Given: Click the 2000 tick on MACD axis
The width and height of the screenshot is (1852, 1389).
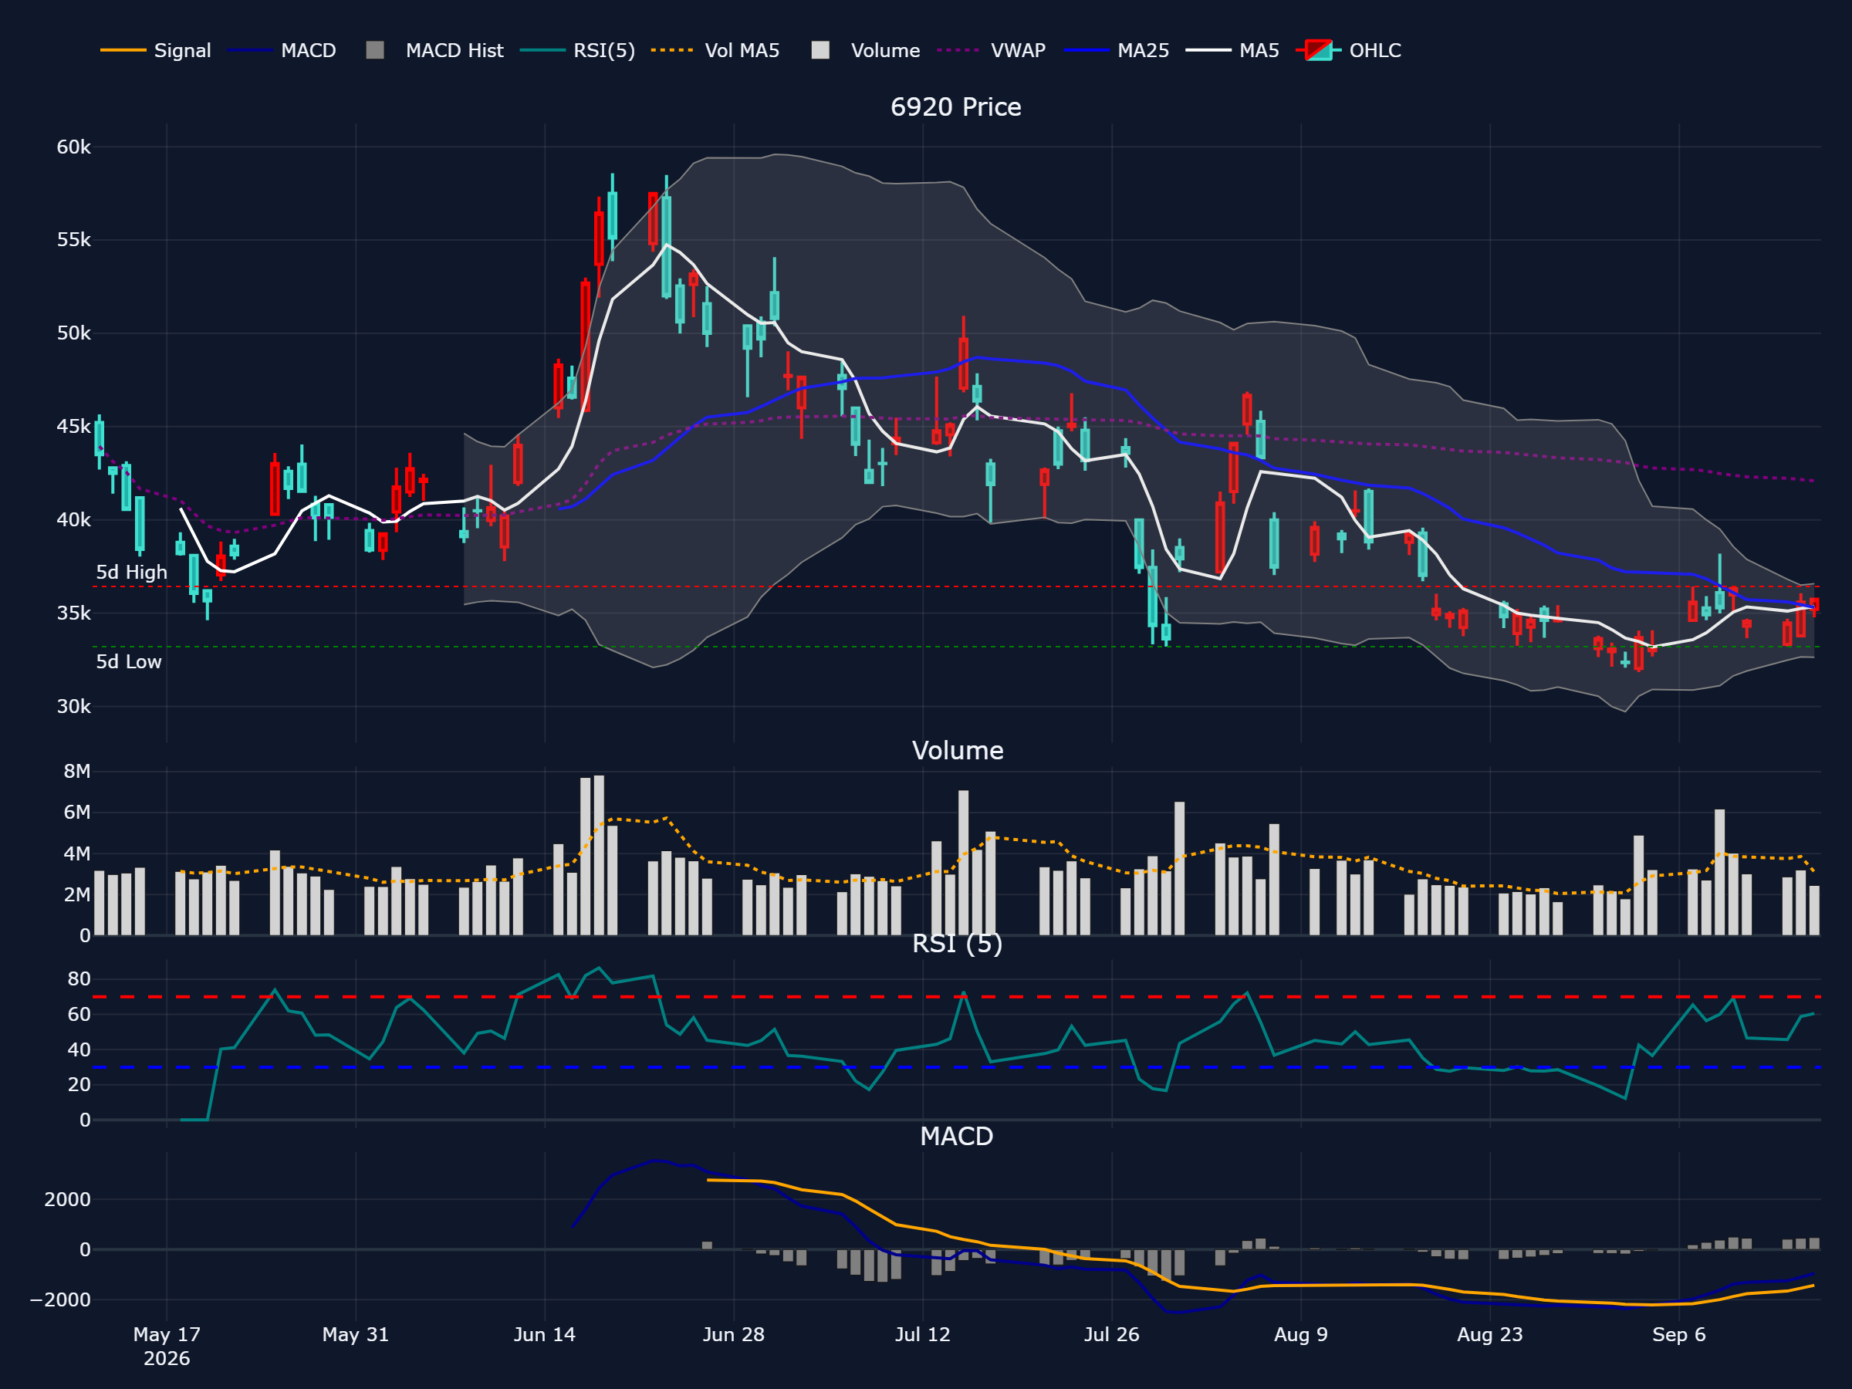Looking at the screenshot, I should click(x=68, y=1200).
